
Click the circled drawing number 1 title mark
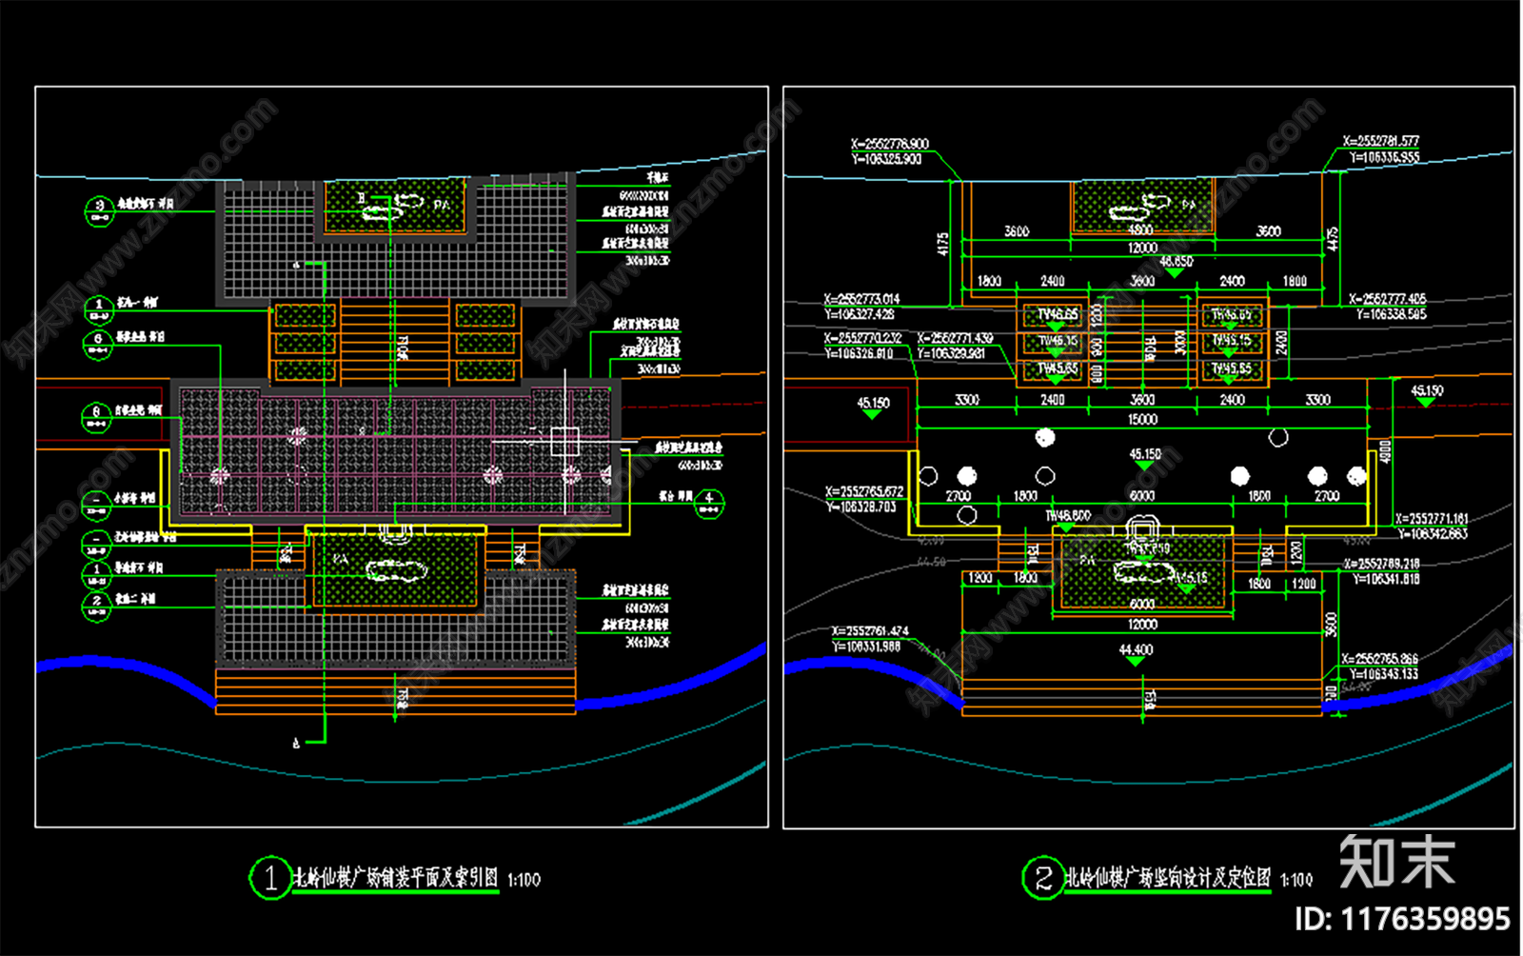[x=269, y=878]
